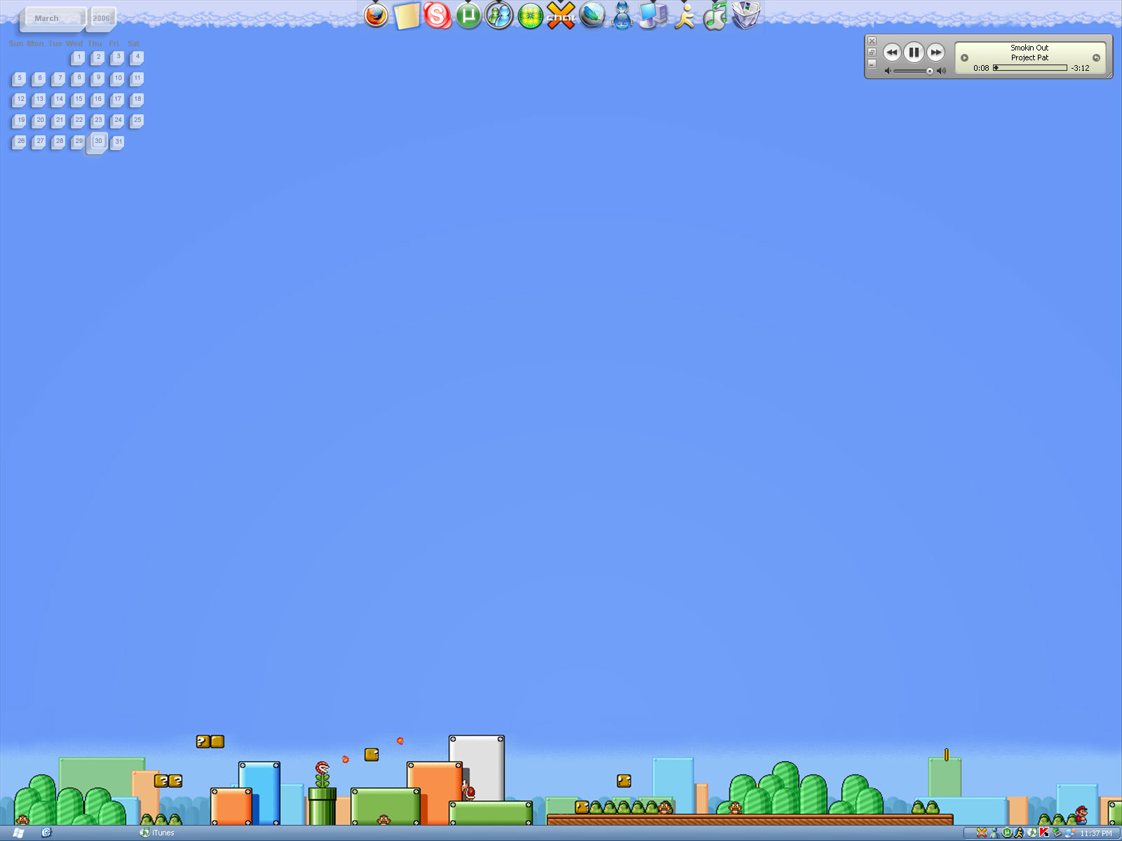This screenshot has width=1122, height=841.
Task: Open MSN Messenger buddies icon in dock
Action: 499,15
